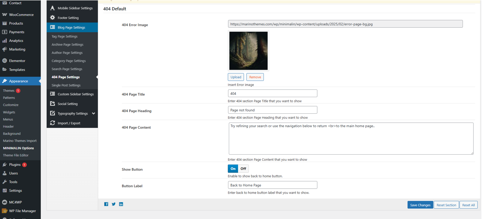The width and height of the screenshot is (483, 219).
Task: Select the 404 Page Settings item
Action: [x=66, y=77]
